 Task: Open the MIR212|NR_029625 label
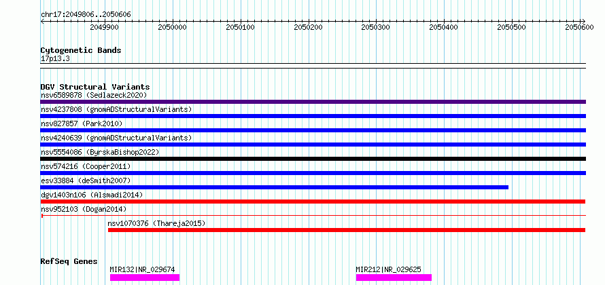(x=389, y=269)
